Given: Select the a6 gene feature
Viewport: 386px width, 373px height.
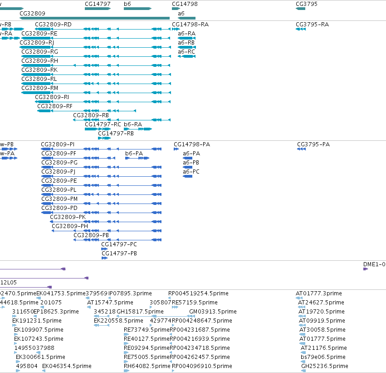Looking at the screenshot, I should click(x=186, y=18).
